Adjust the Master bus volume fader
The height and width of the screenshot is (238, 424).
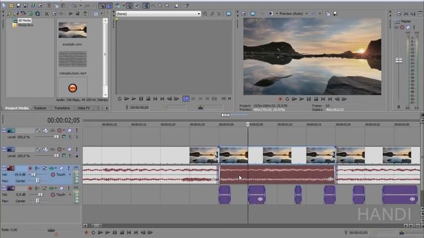coord(399,60)
